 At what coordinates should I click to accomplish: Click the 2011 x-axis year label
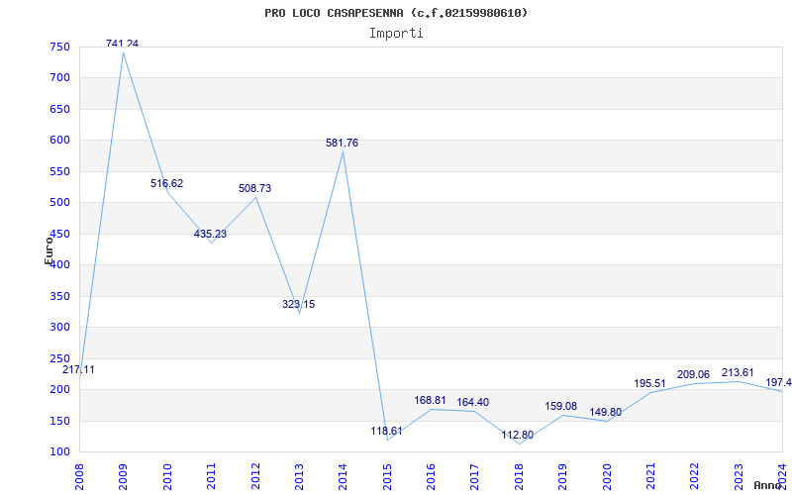(211, 476)
